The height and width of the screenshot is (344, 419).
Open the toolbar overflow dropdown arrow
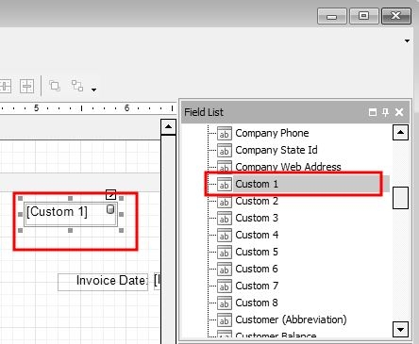pos(93,90)
